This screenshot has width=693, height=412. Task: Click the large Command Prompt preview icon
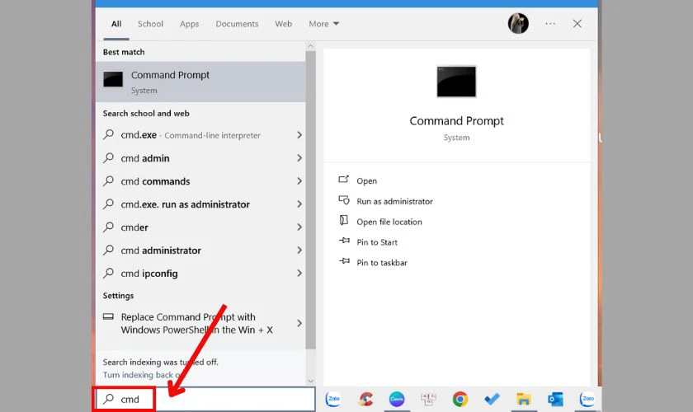[x=456, y=82]
